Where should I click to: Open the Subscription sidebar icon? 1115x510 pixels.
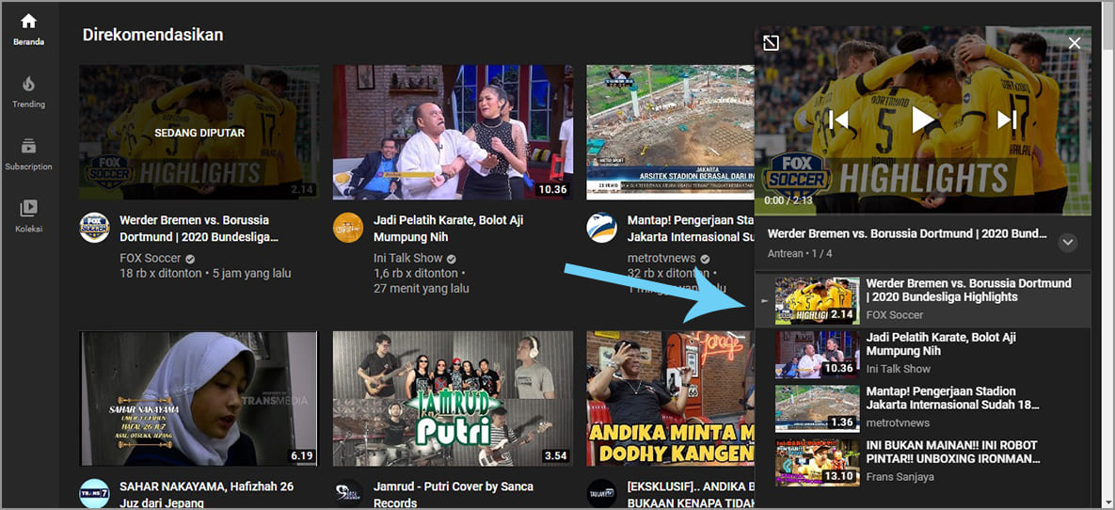pyautogui.click(x=28, y=146)
